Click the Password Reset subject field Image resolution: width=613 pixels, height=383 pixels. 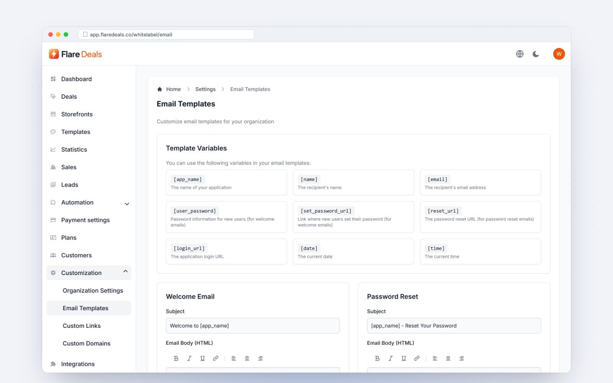coord(454,326)
